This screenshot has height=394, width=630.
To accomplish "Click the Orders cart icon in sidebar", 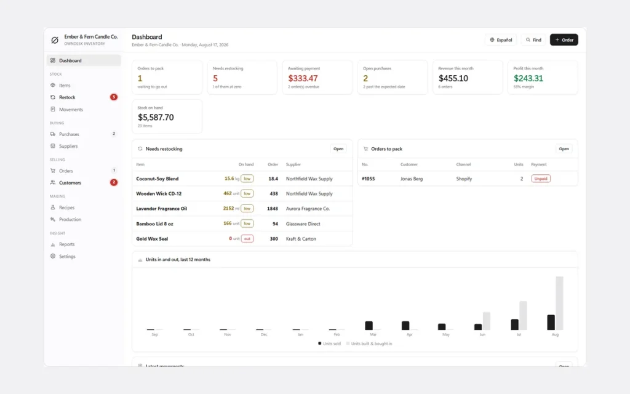I will point(53,171).
